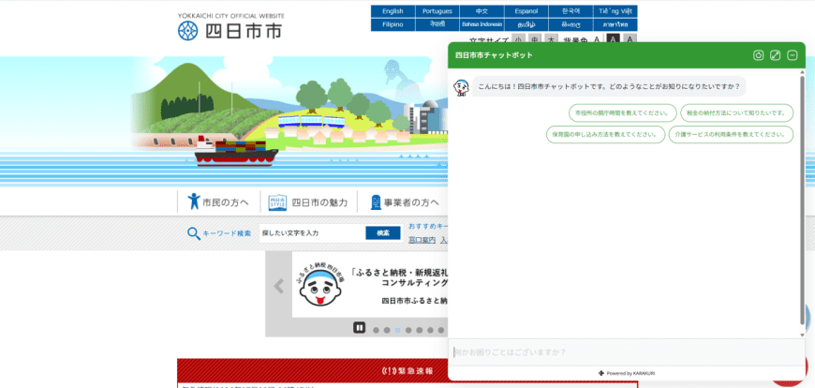This screenshot has width=815, height=388.
Task: Switch language to Bahasa Indonesia
Action: pos(482,24)
